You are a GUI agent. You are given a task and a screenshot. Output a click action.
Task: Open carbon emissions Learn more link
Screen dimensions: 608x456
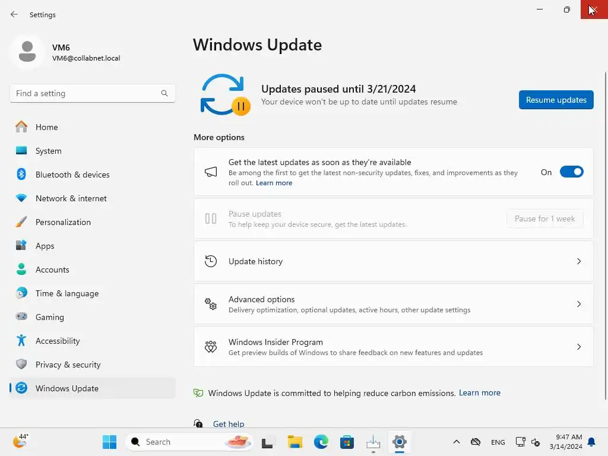480,393
